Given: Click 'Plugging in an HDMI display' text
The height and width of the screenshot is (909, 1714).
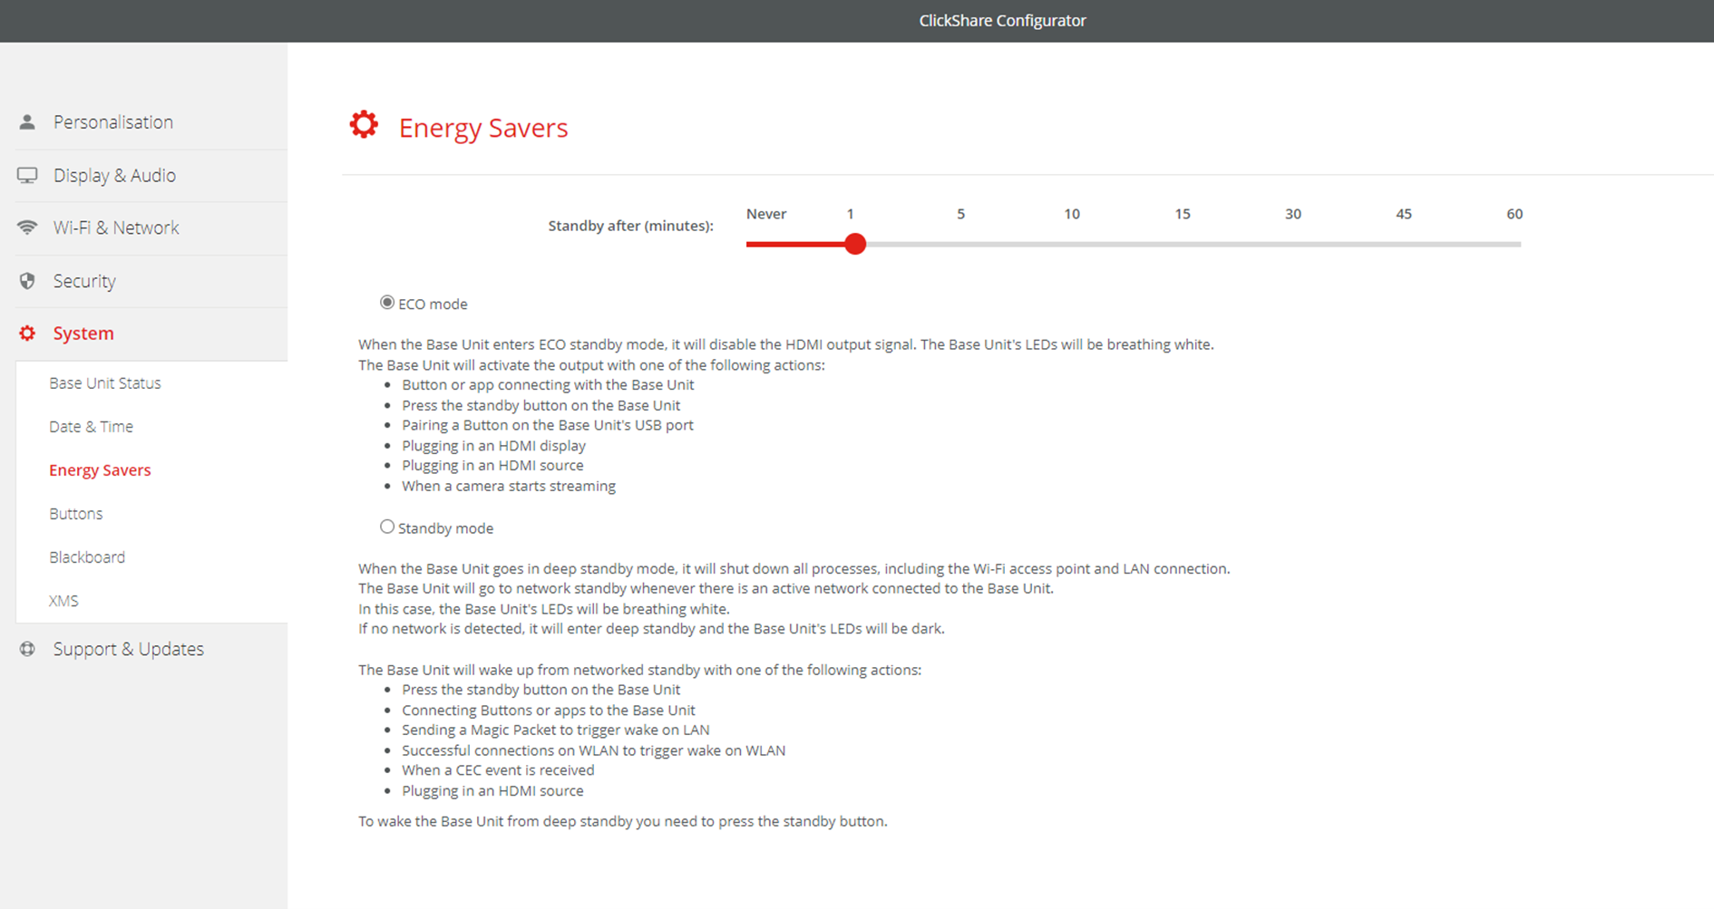Looking at the screenshot, I should coord(494,446).
